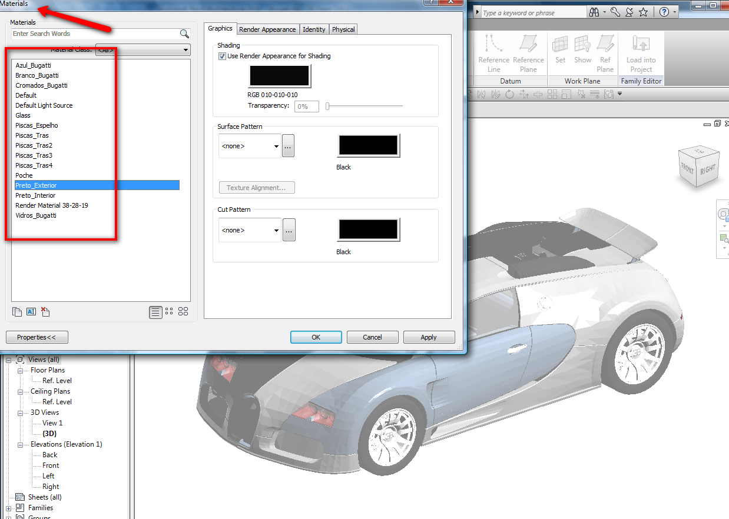Toggle Use Render Appearance for Shading checkbox
Image resolution: width=729 pixels, height=519 pixels.
[222, 56]
